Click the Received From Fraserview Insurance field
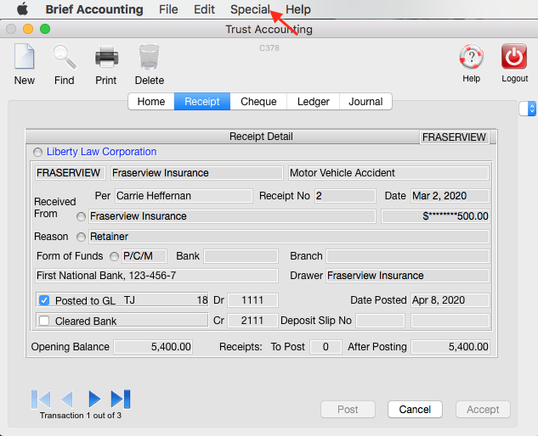Screen dimensions: 538x436 (232, 216)
